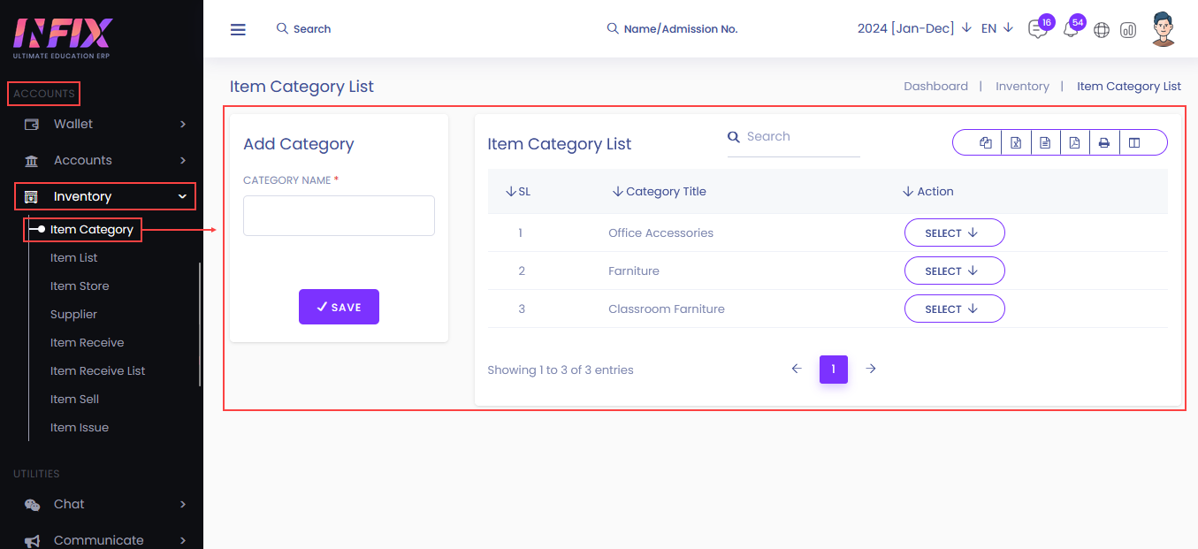The width and height of the screenshot is (1198, 549).
Task: Click the search magnifier icon in table header
Action: click(733, 137)
